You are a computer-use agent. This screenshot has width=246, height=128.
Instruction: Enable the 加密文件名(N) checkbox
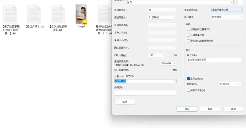(x=188, y=90)
